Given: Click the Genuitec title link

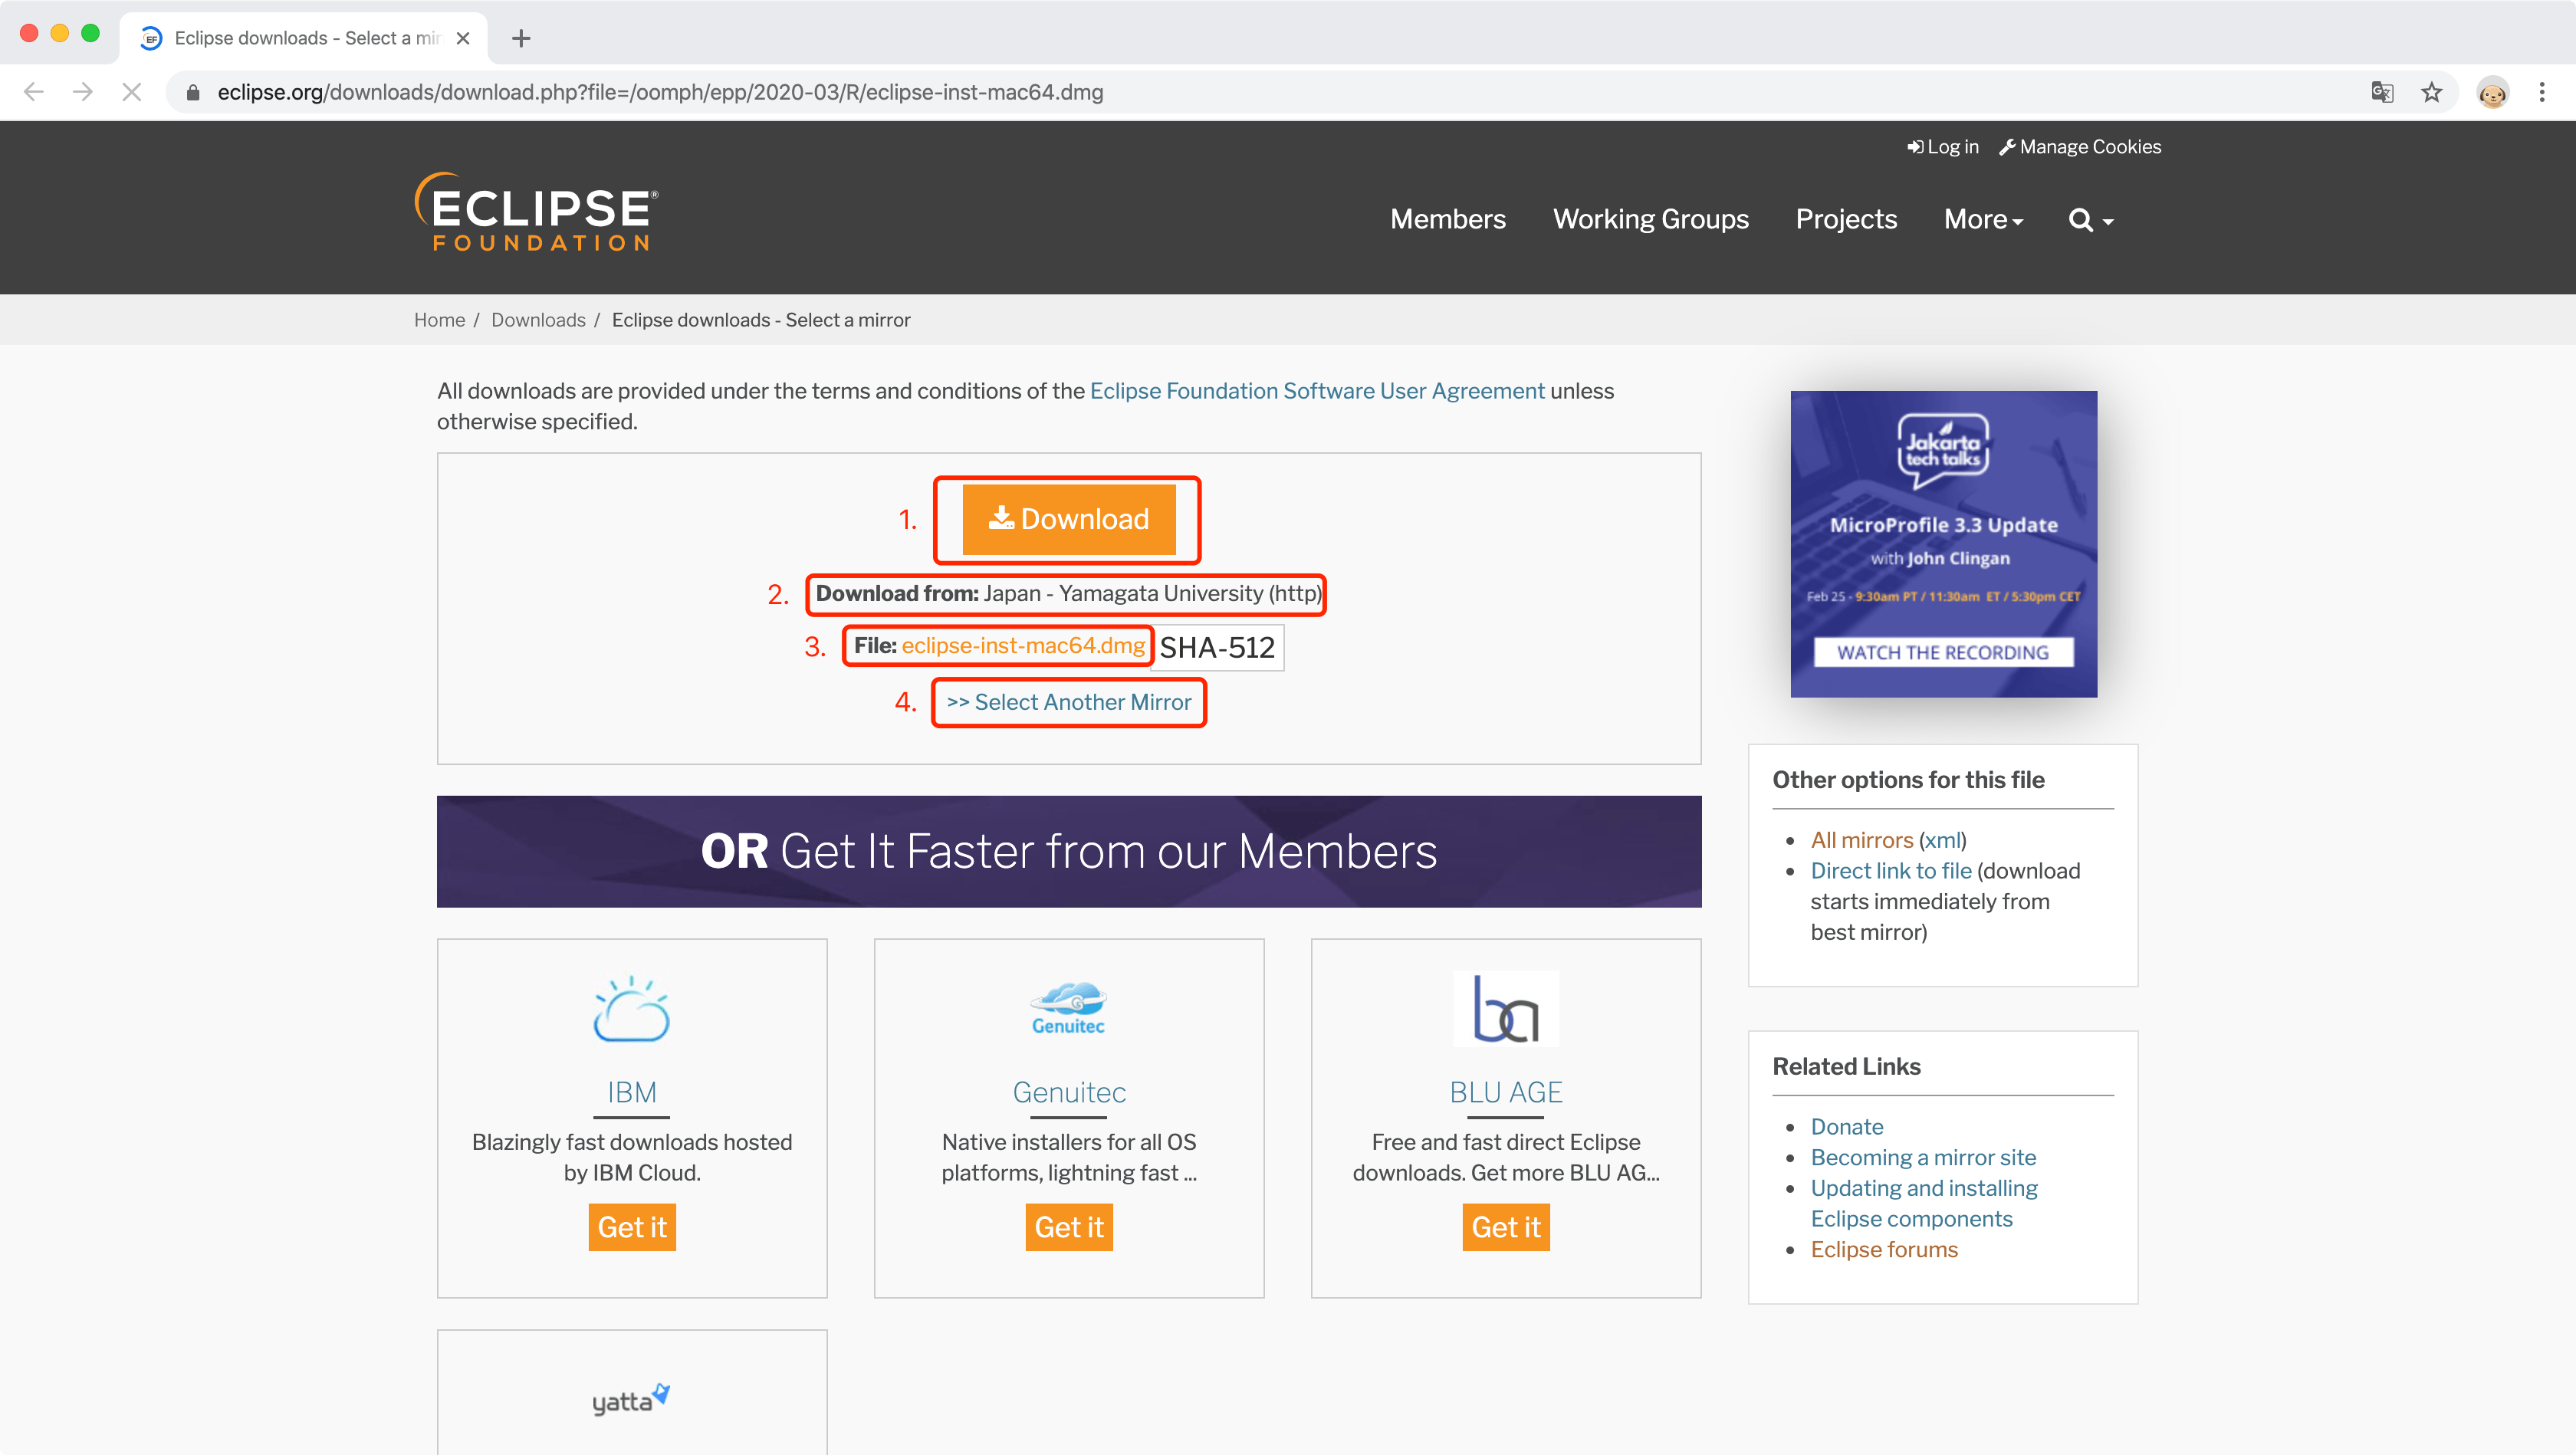Looking at the screenshot, I should click(1069, 1092).
